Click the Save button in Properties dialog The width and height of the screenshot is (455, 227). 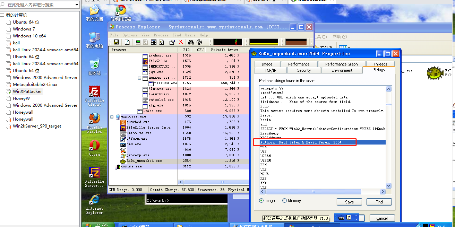[x=349, y=202]
